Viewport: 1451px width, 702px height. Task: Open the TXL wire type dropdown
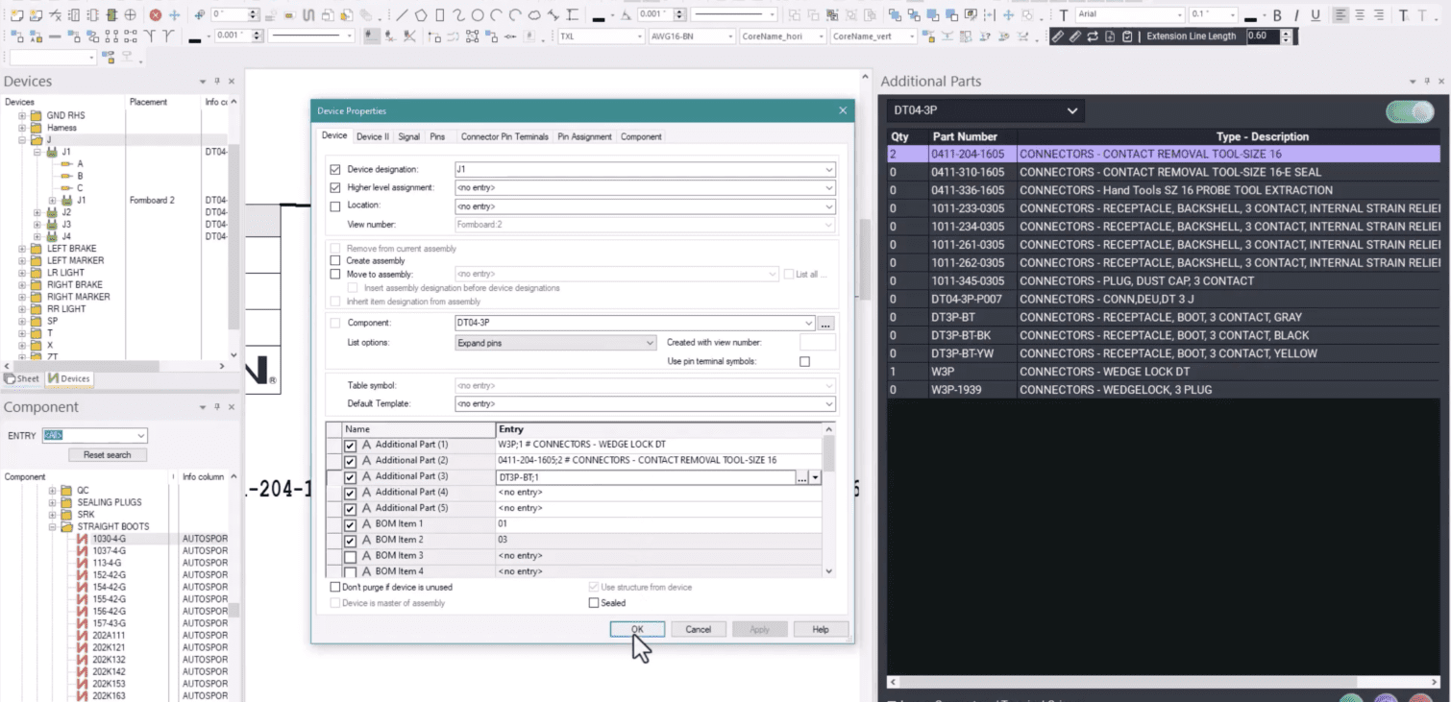639,36
